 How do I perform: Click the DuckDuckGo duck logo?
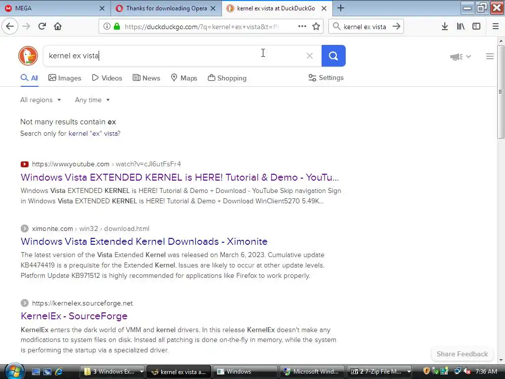(x=28, y=56)
